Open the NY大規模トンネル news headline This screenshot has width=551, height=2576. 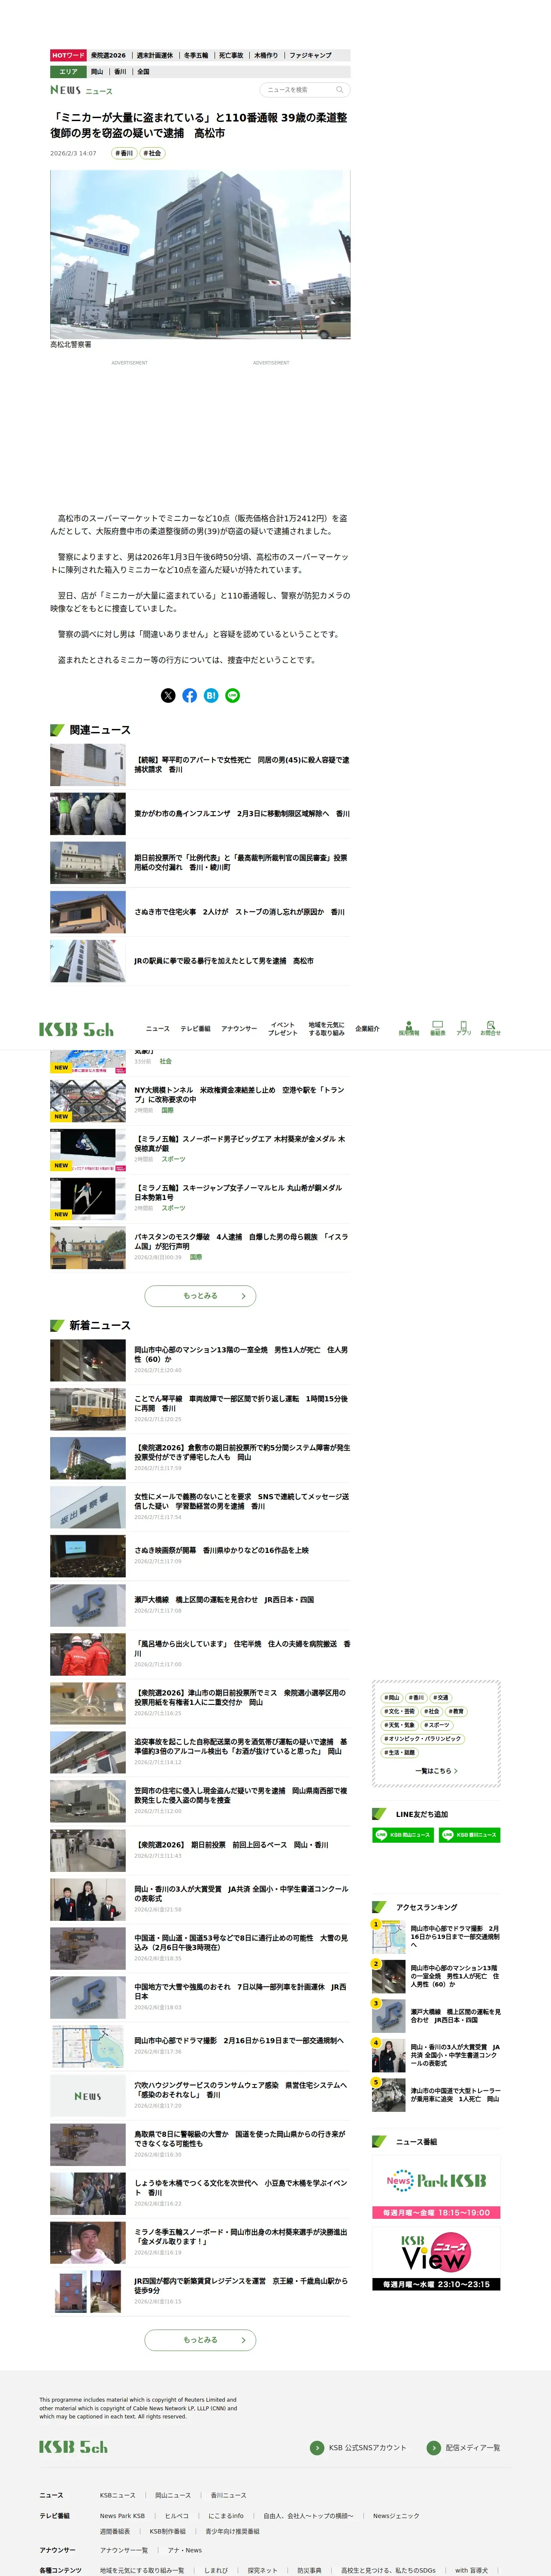click(239, 1095)
